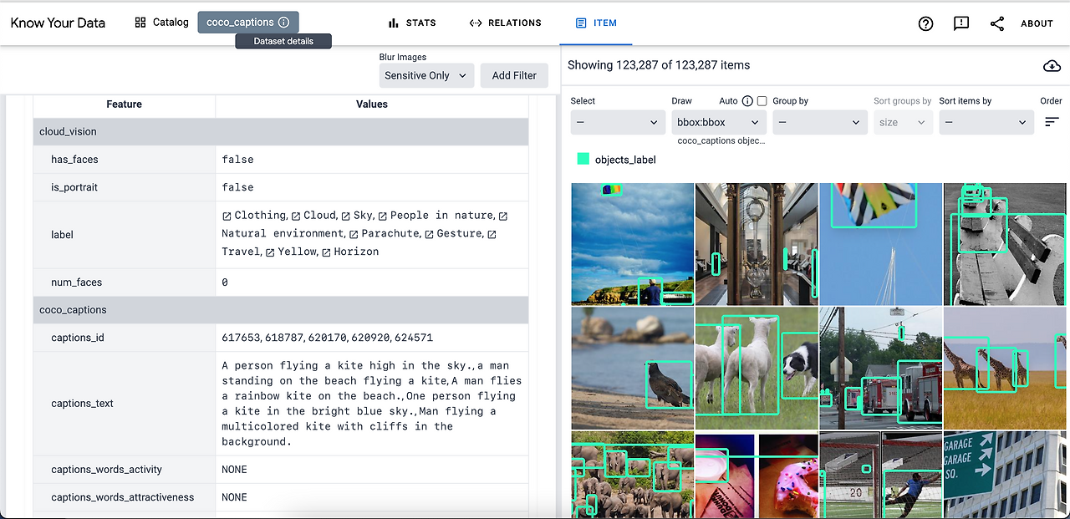1070x519 pixels.
Task: Click the Catalog button
Action: [162, 23]
